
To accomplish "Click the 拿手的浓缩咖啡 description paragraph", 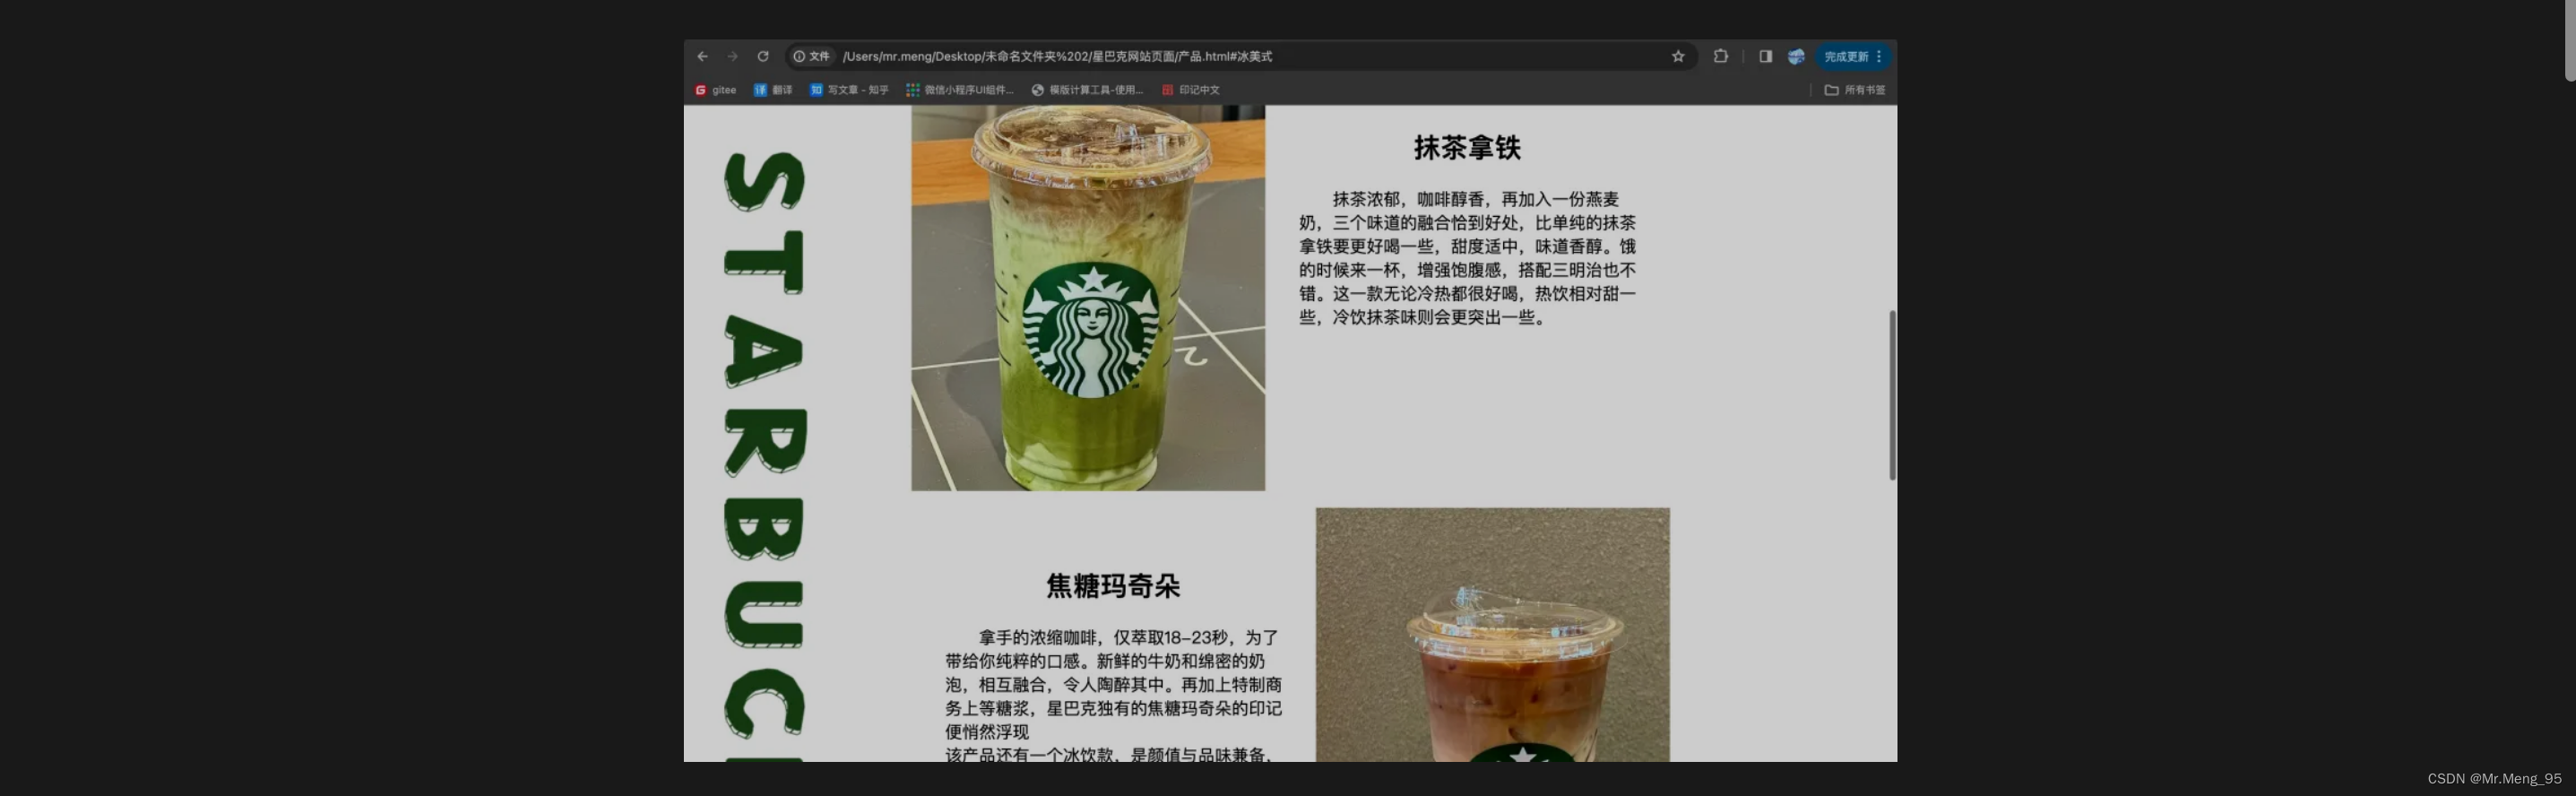I will pos(1113,695).
